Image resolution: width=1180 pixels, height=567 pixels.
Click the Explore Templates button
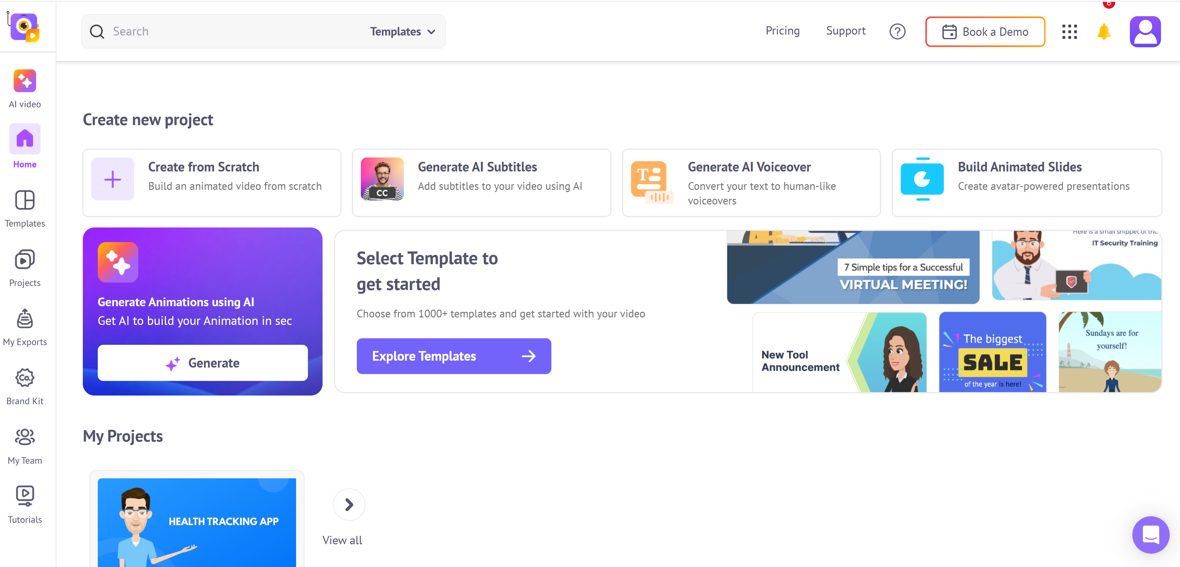454,356
